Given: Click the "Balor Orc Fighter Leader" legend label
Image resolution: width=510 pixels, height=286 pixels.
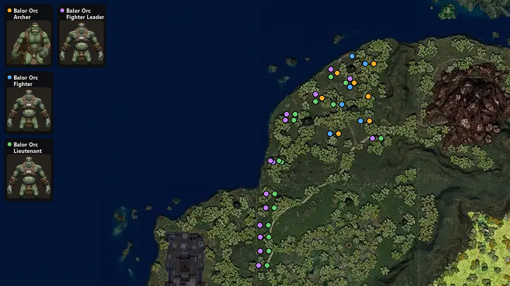Looking at the screenshot, I should 85,14.
